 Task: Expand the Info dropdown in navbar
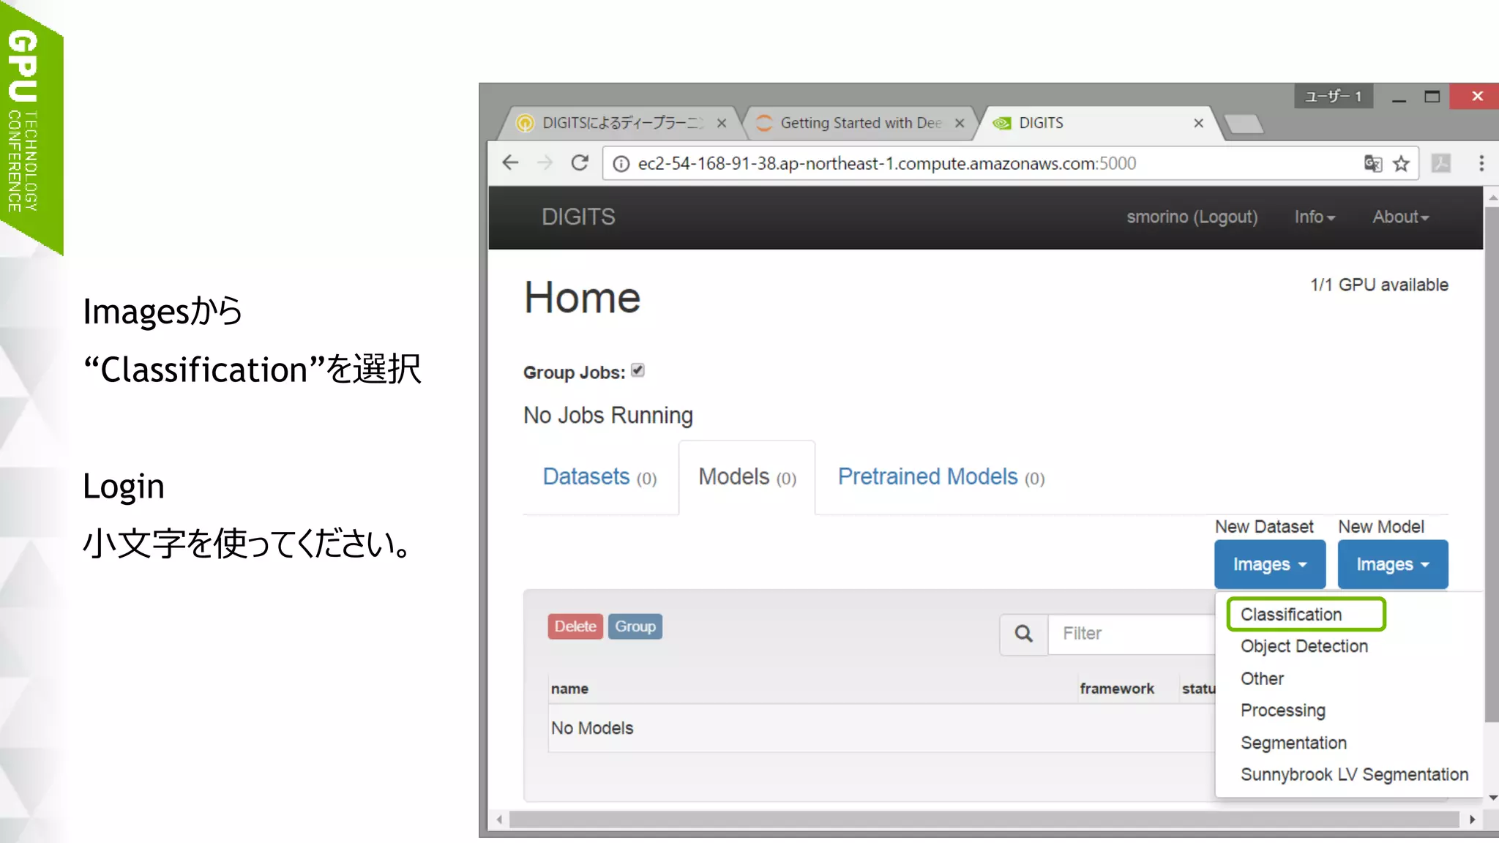[x=1315, y=217]
